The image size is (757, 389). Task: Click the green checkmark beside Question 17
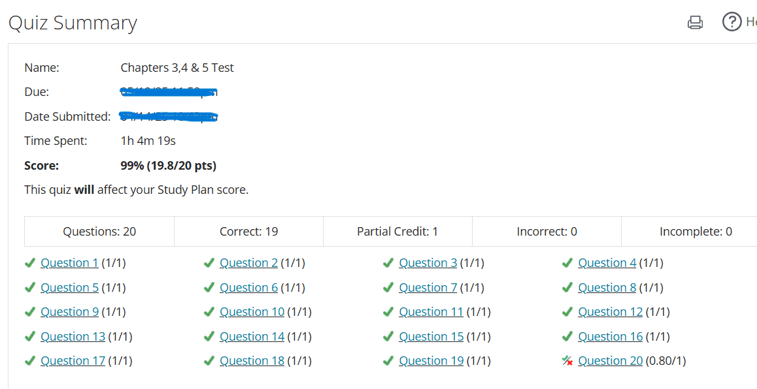click(x=29, y=361)
